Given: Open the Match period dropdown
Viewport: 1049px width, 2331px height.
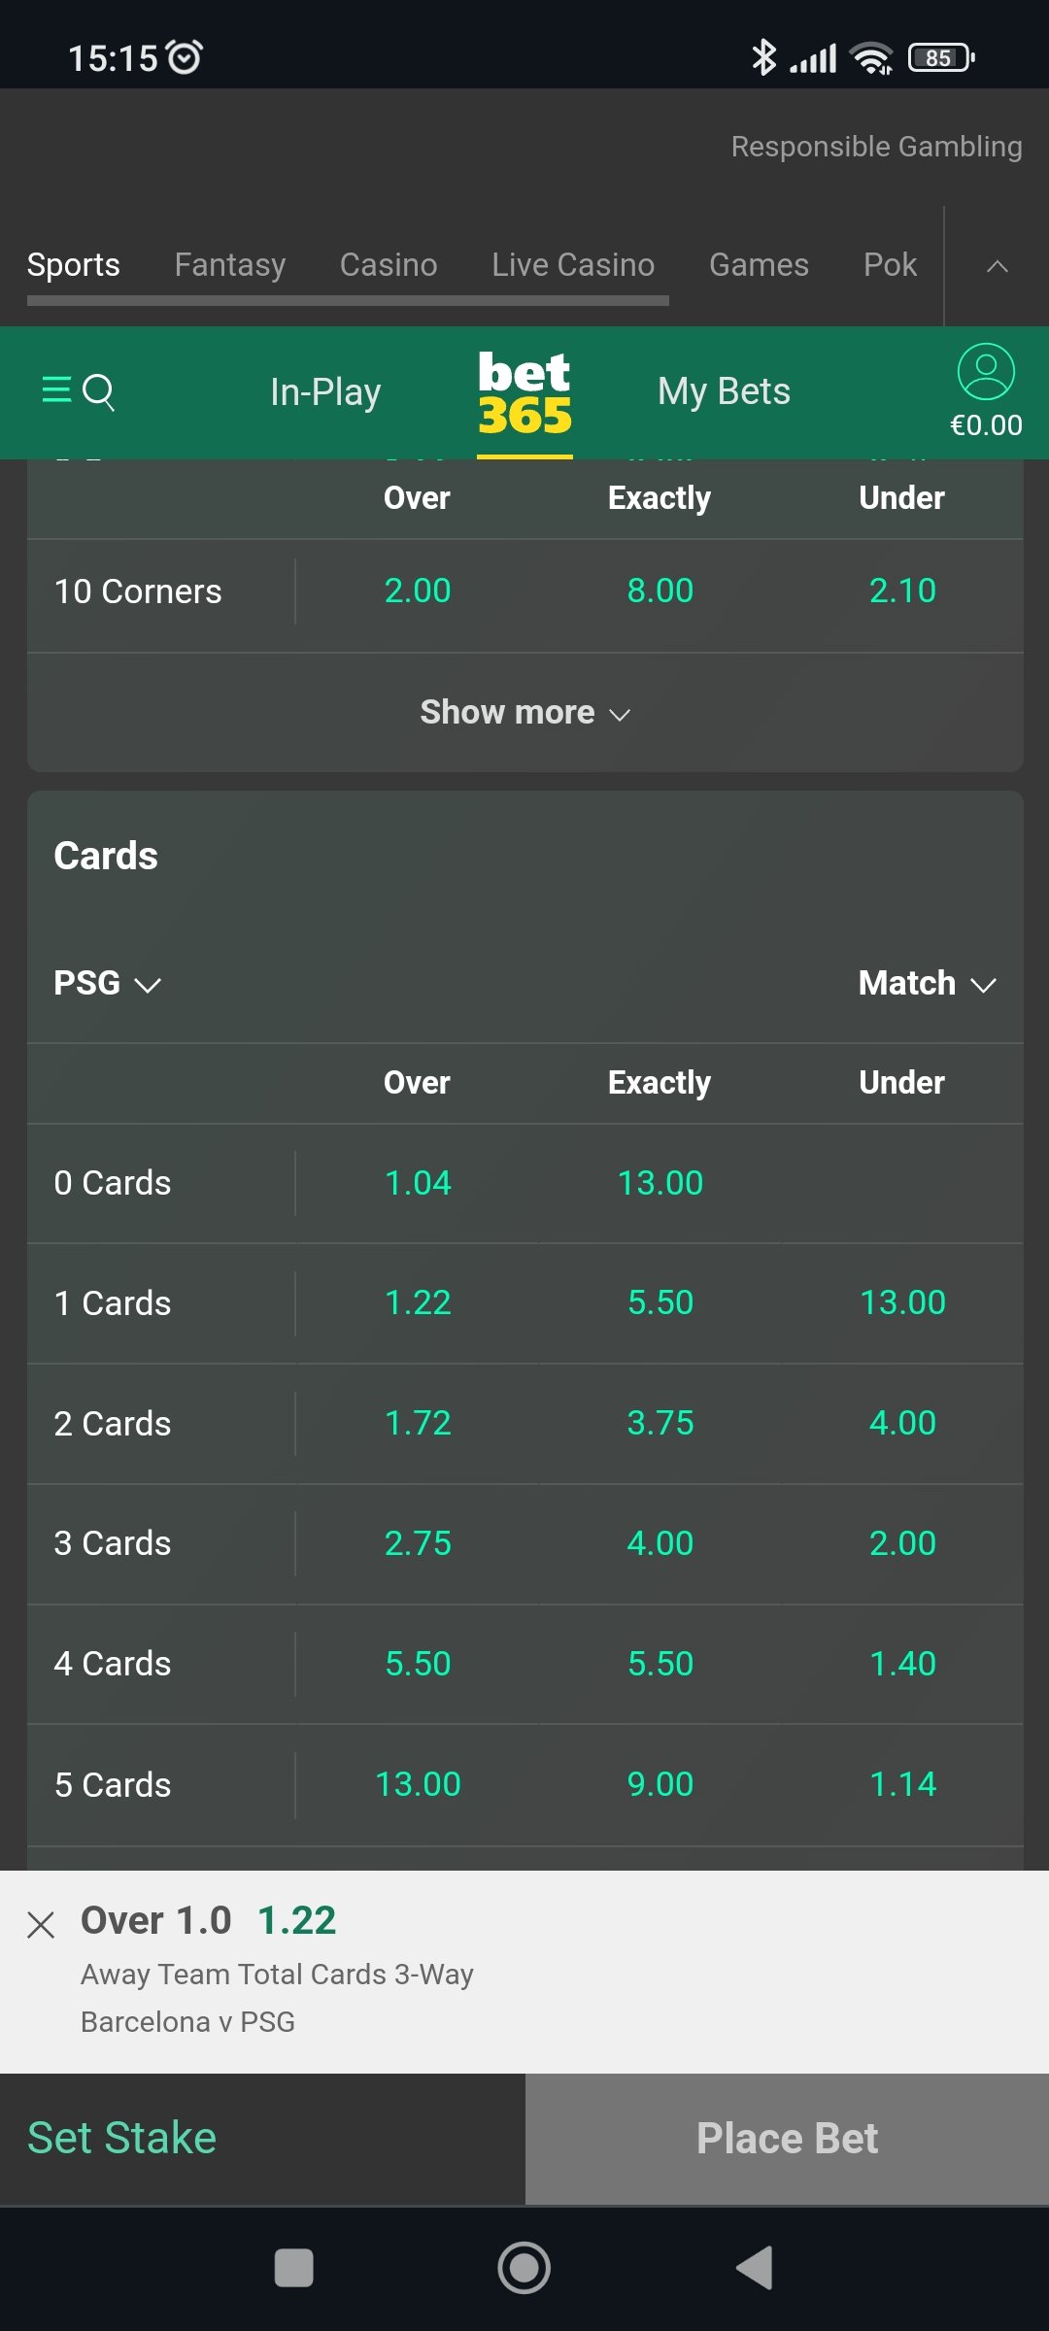Looking at the screenshot, I should point(928,983).
